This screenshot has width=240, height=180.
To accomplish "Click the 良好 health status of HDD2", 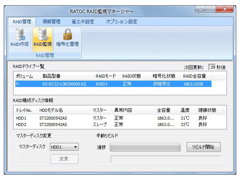I will point(202,124).
